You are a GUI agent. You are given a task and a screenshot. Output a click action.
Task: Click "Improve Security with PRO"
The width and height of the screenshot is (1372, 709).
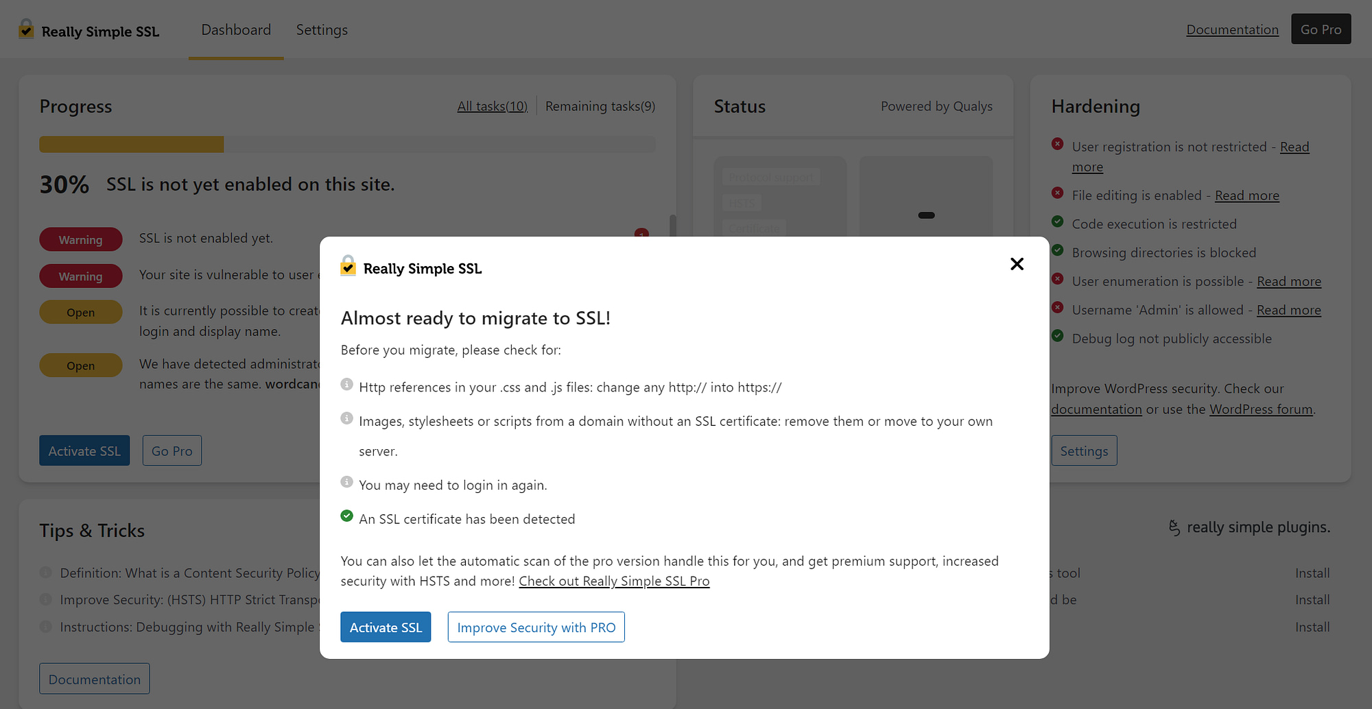(536, 627)
